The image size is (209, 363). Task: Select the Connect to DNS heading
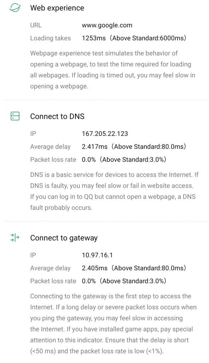[x=57, y=116]
